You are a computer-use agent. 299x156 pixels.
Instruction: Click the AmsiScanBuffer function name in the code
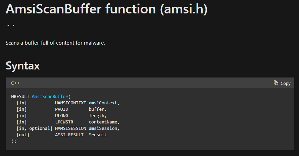pyautogui.click(x=50, y=97)
